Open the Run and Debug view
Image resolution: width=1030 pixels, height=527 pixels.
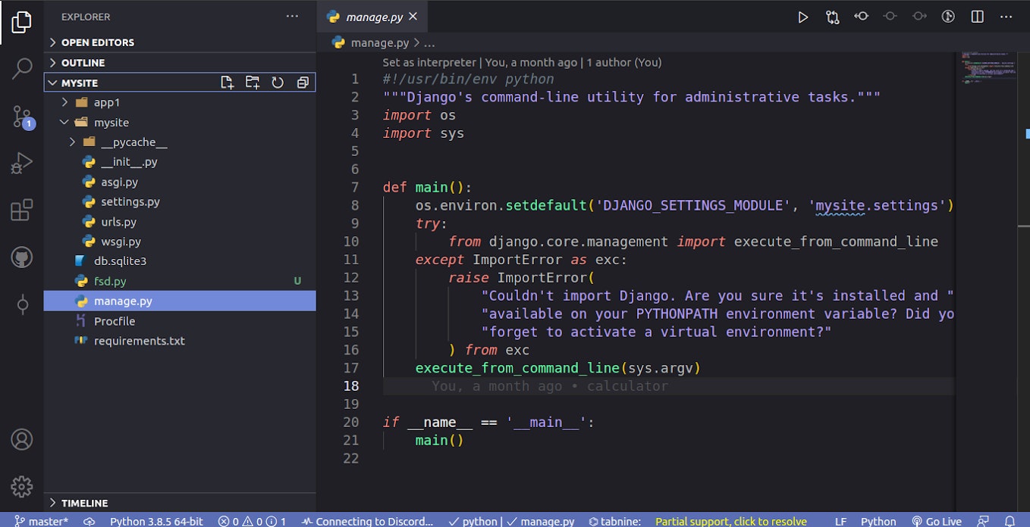tap(21, 162)
